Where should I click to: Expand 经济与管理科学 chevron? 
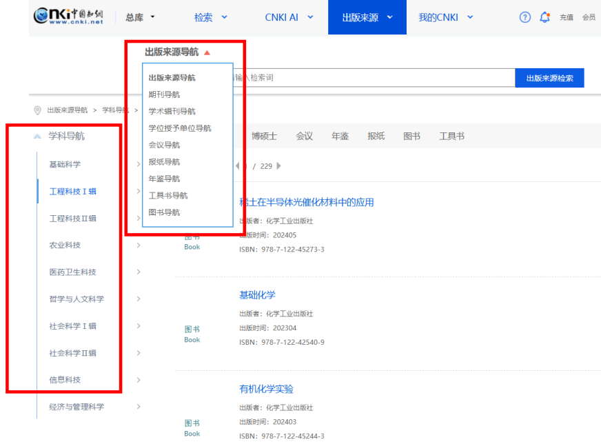(x=139, y=407)
